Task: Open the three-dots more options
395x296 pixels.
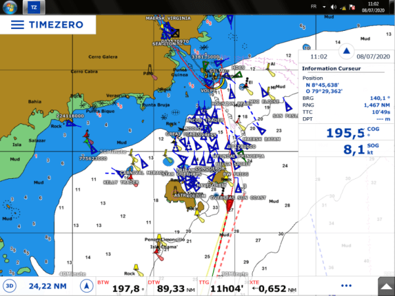Action: (x=346, y=286)
